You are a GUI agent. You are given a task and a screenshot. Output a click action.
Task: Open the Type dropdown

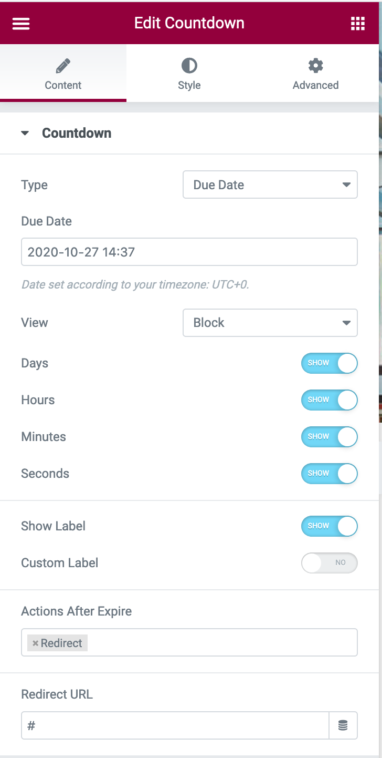click(x=270, y=185)
